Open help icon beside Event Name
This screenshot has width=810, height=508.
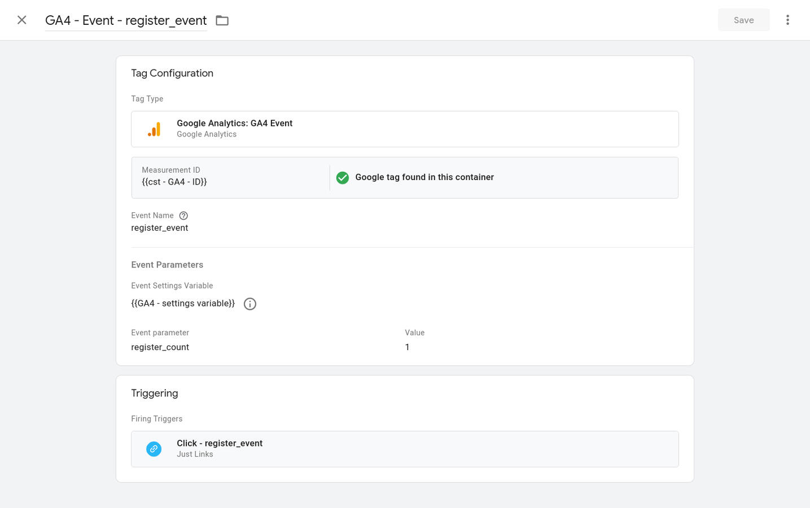click(x=183, y=216)
